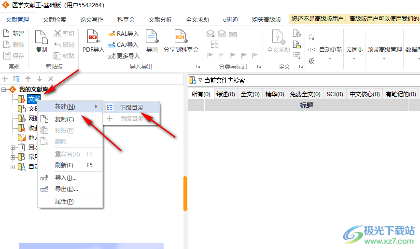Screen dimensions: 420x249
Task: Click CAJ导入 import option
Action: pyautogui.click(x=123, y=45)
